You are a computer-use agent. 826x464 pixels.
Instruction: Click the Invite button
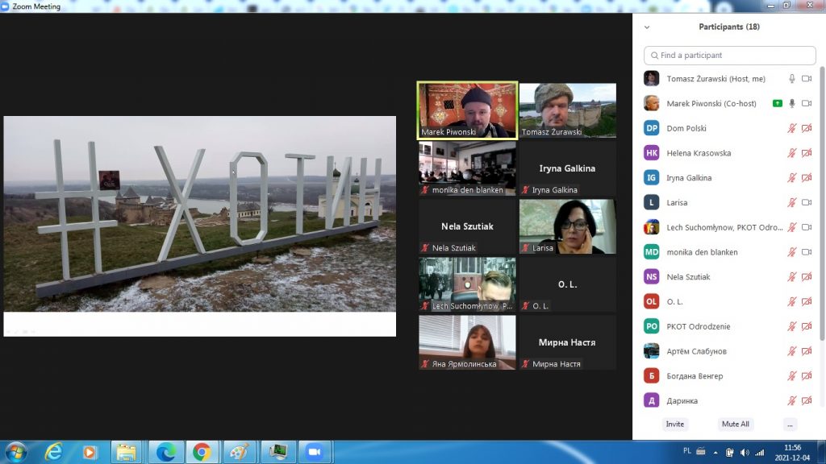(675, 424)
